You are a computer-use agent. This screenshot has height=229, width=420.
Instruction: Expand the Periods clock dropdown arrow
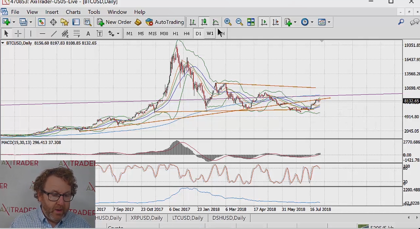coord(312,22)
